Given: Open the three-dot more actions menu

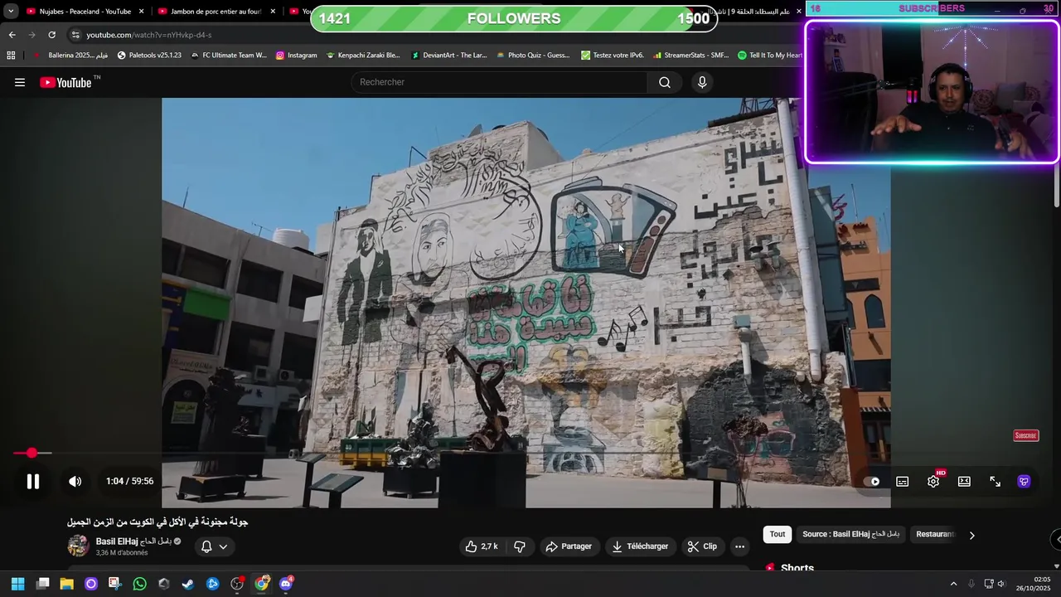Looking at the screenshot, I should pyautogui.click(x=739, y=546).
